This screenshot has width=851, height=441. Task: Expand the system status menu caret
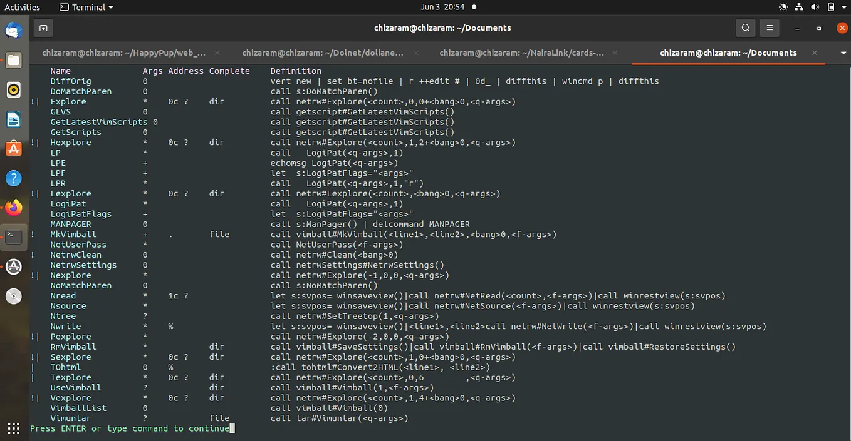[x=843, y=7]
